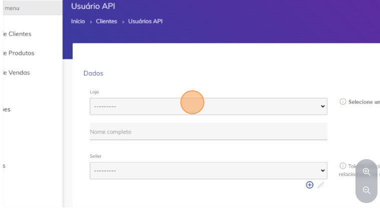Click the info icon beside Loja field
The image size is (380, 212).
coord(342,102)
